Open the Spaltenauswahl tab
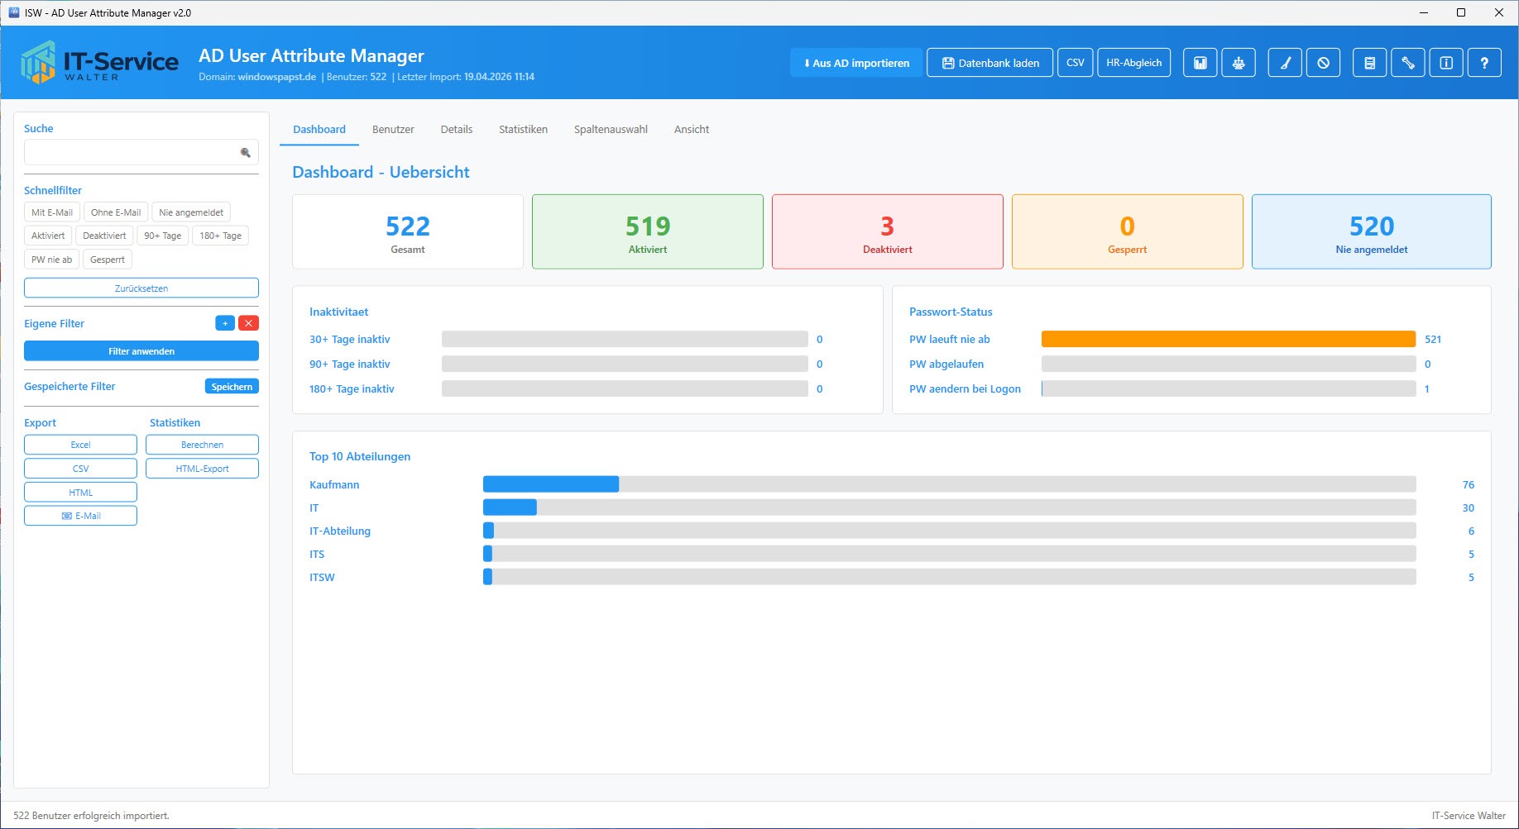1519x829 pixels. pos(611,130)
